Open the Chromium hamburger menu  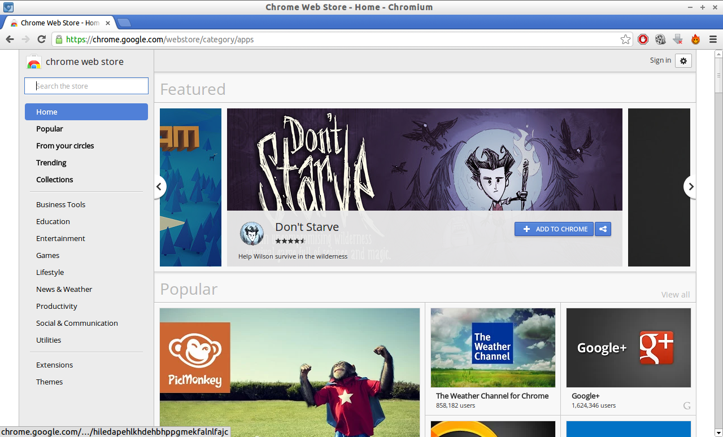click(x=713, y=40)
